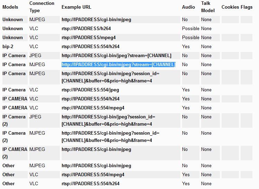Select the Models column header
Screen dimensions: 259x189
(x=10, y=7)
